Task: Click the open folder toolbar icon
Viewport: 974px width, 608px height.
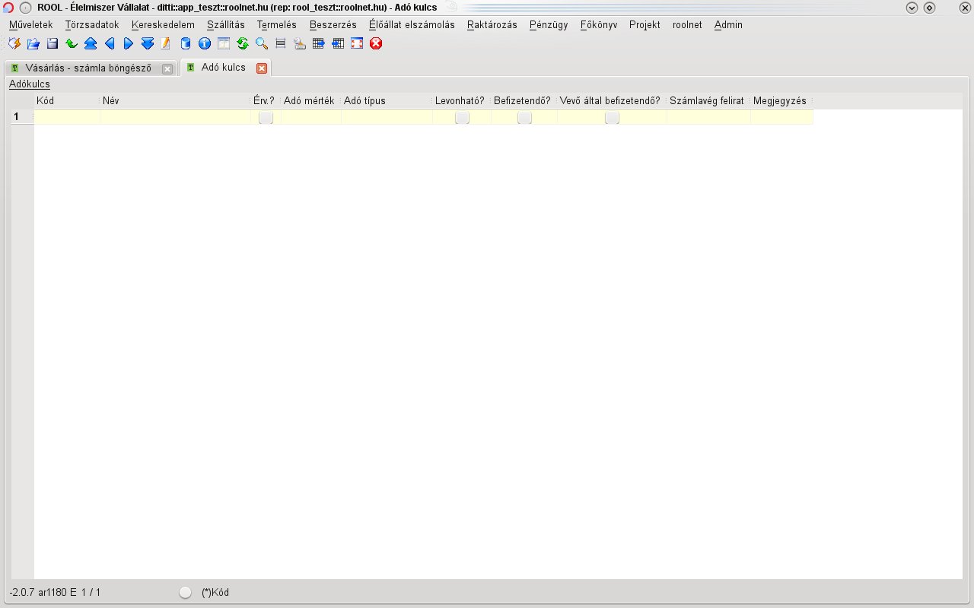Action: tap(33, 44)
